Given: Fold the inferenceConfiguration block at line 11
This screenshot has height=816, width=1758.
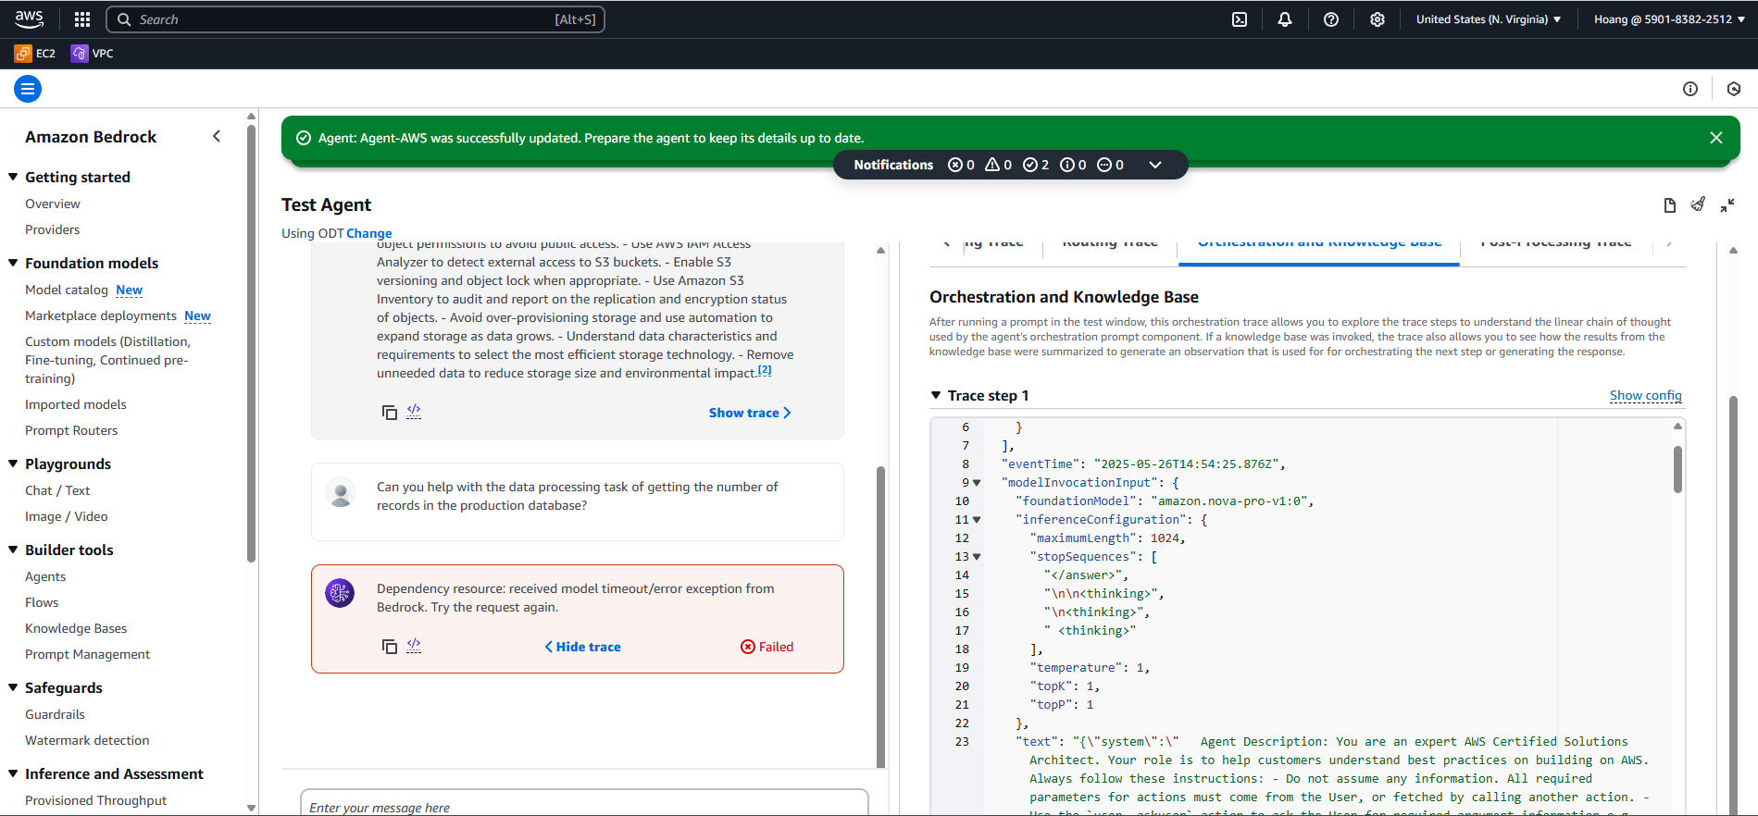Looking at the screenshot, I should click(x=977, y=520).
